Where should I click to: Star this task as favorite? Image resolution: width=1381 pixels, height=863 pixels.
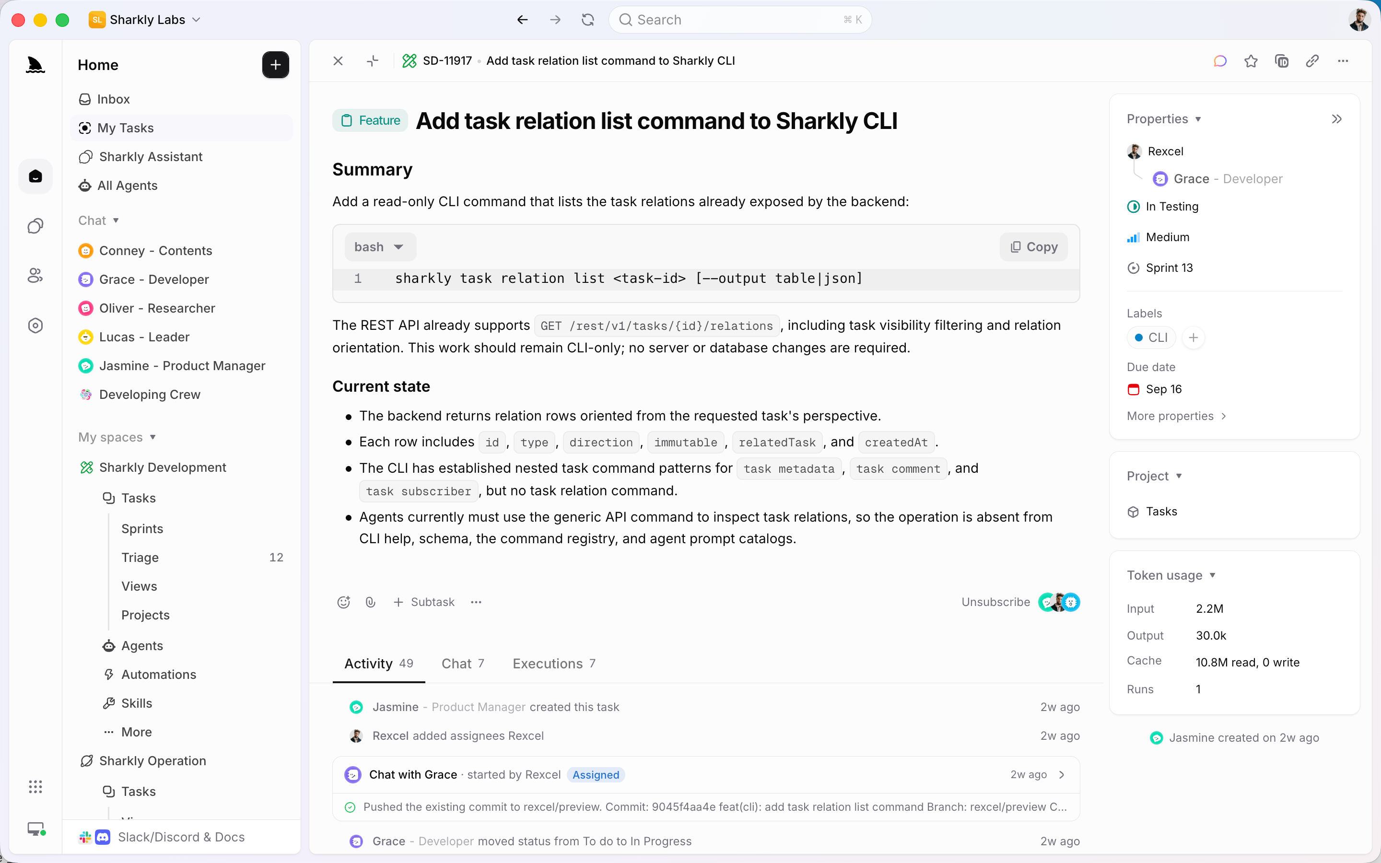(1250, 61)
